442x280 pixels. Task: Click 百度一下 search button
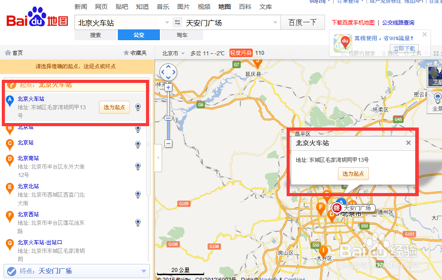coord(303,22)
